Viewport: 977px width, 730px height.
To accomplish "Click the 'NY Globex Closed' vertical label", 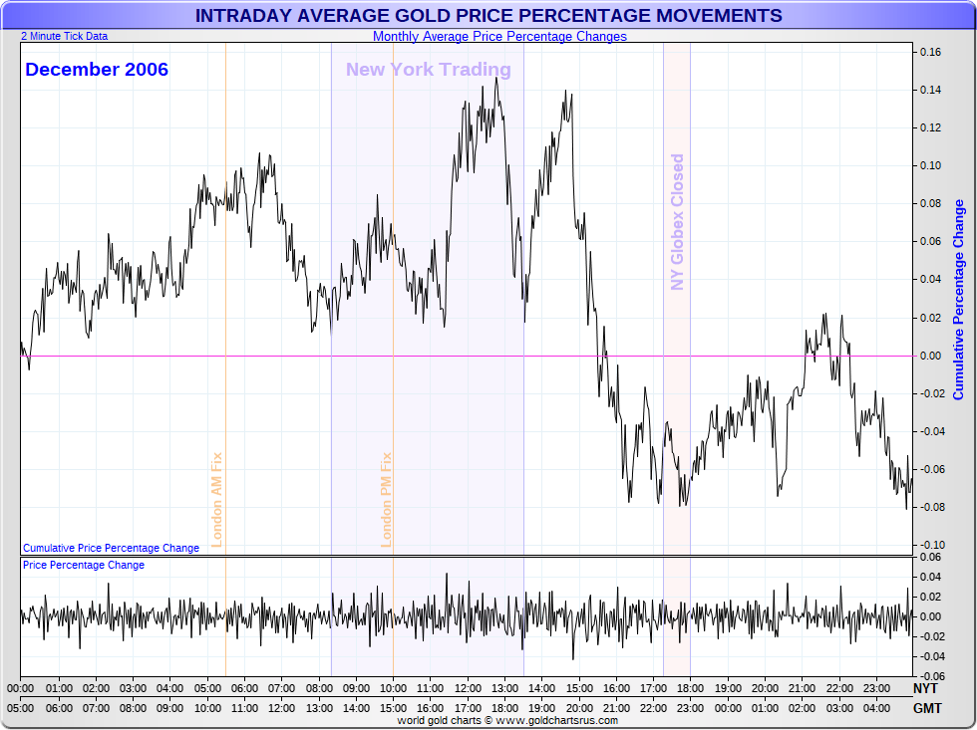I will (677, 222).
